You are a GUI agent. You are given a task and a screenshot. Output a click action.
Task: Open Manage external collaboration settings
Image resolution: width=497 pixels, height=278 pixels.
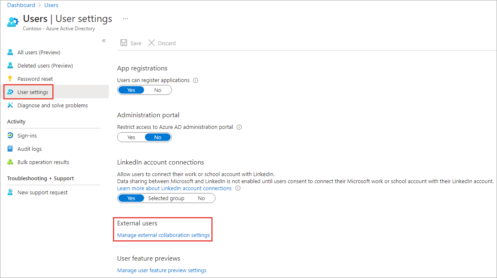(x=164, y=235)
